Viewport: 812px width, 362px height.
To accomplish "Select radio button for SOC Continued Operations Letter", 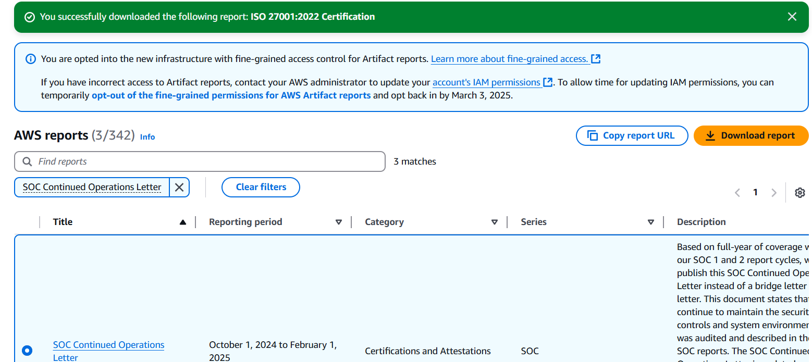I will 27,351.
